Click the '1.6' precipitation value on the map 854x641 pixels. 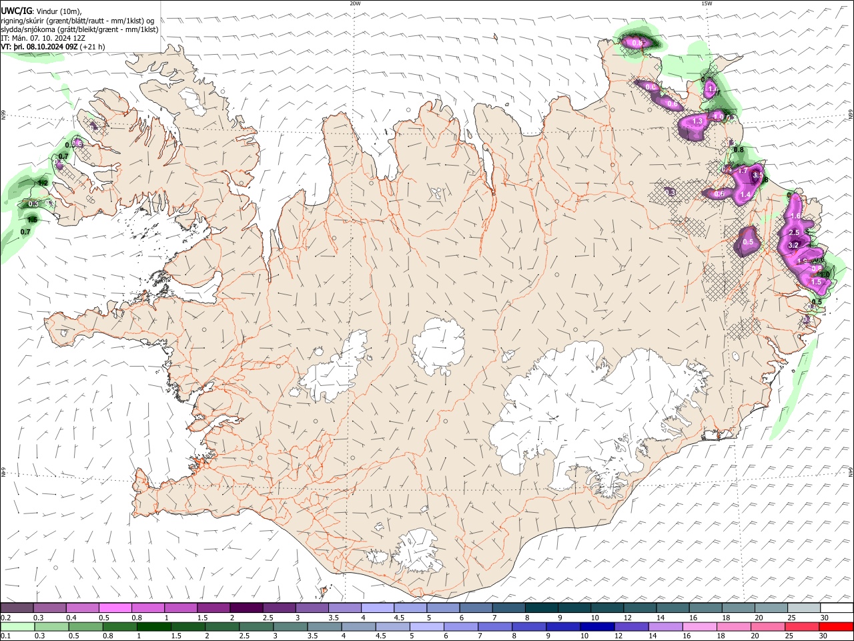[x=795, y=216]
